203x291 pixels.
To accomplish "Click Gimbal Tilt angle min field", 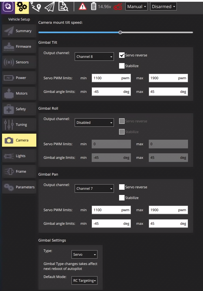I will click(111, 92).
